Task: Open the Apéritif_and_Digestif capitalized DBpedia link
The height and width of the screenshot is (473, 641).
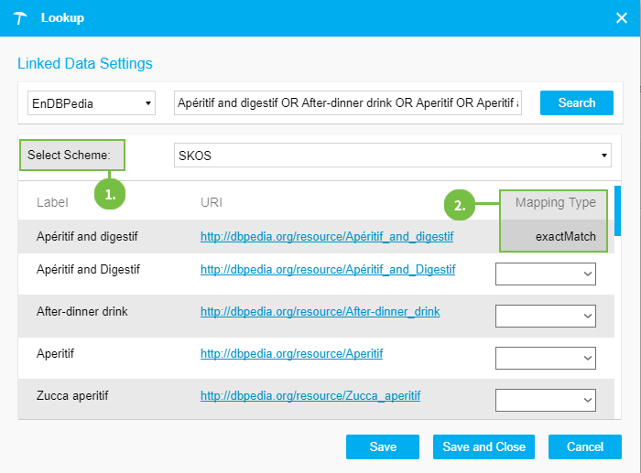Action: pos(328,270)
